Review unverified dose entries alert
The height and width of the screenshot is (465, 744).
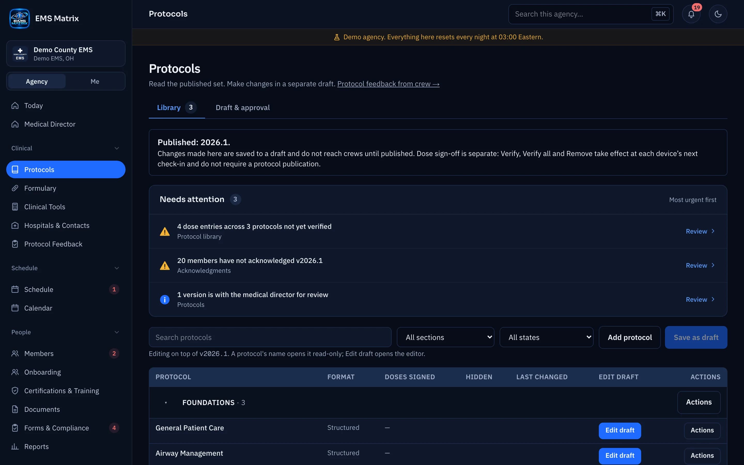(x=700, y=231)
